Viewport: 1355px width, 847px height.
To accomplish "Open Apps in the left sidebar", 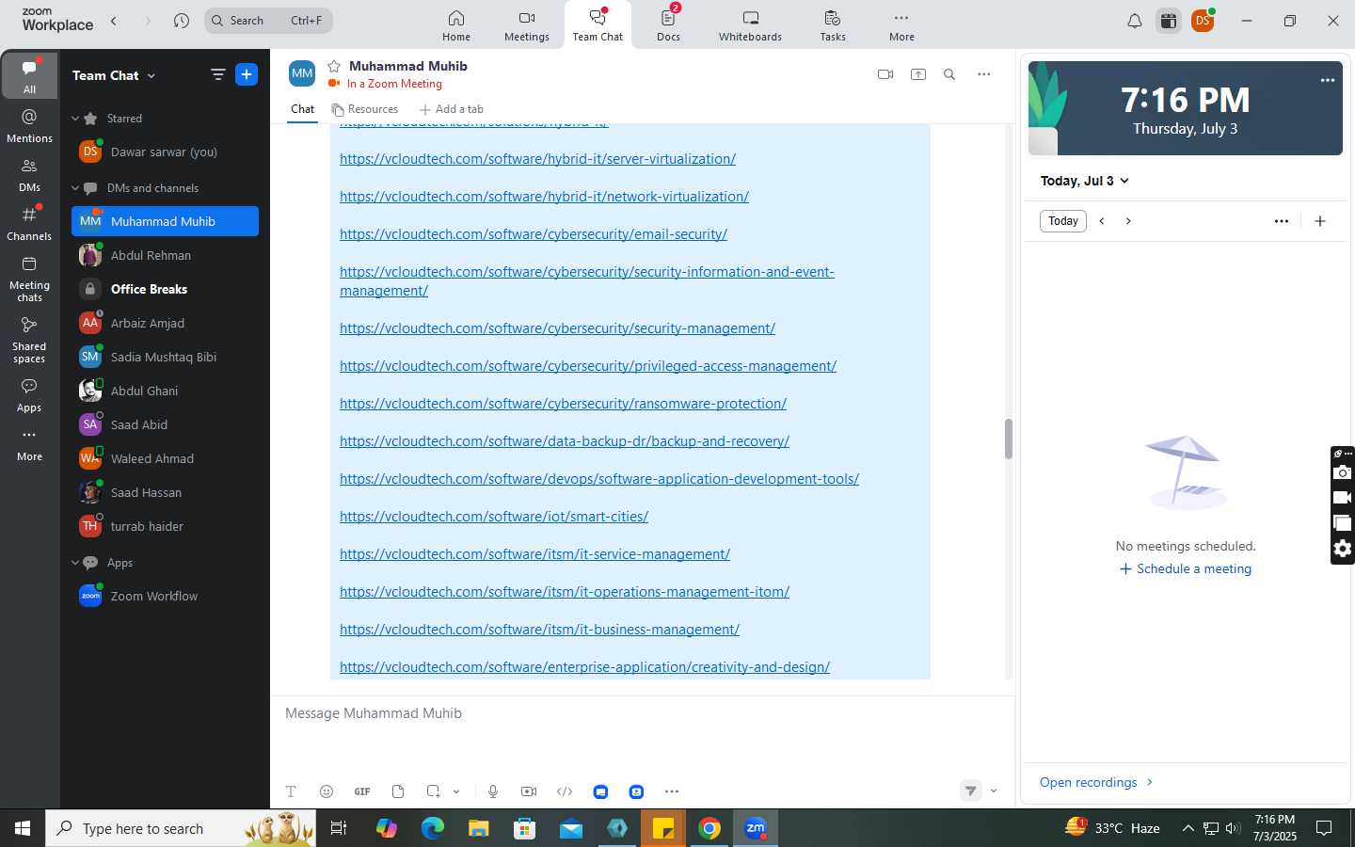I will click(29, 395).
